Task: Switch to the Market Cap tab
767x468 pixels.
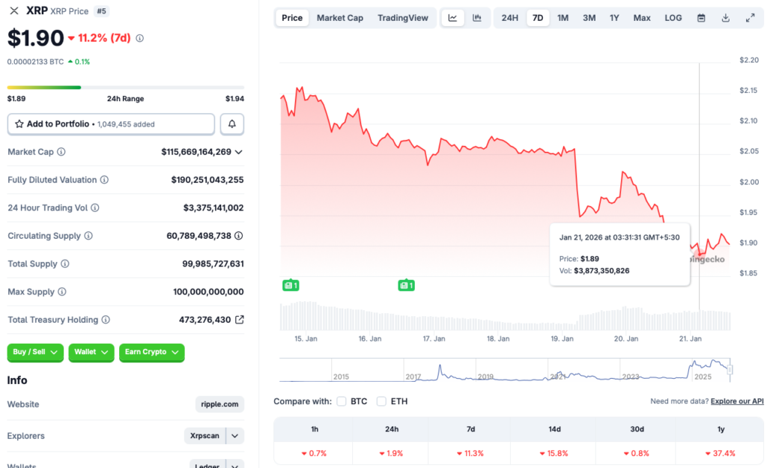Action: point(340,17)
